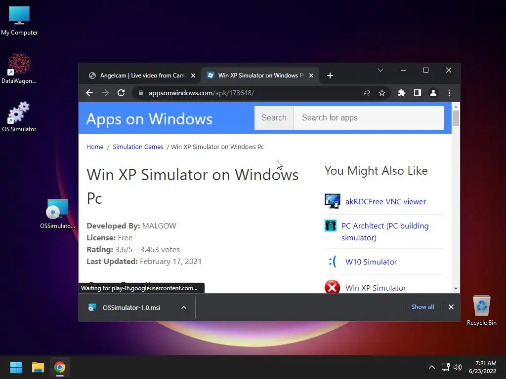Close the Win XP Simulator tab

(x=311, y=76)
